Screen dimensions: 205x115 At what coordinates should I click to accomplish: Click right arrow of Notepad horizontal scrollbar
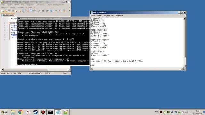[182, 69]
